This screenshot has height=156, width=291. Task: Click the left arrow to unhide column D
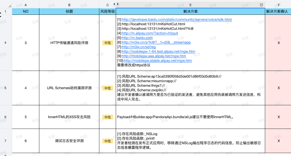(114, 4)
